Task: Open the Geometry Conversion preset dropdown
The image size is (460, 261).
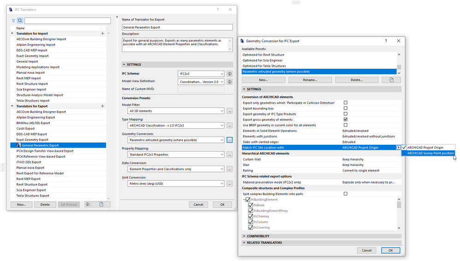Action: point(176,140)
